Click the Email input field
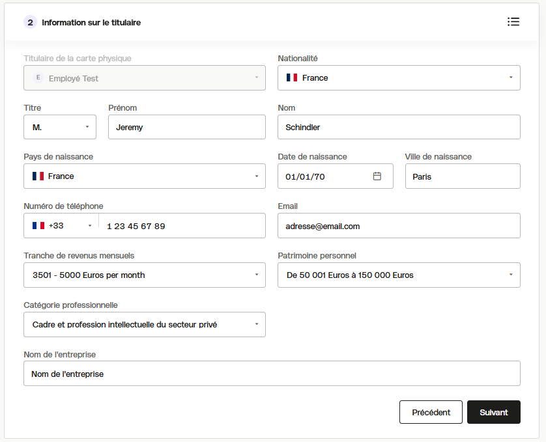Screen dimensions: 546x442 [399, 225]
